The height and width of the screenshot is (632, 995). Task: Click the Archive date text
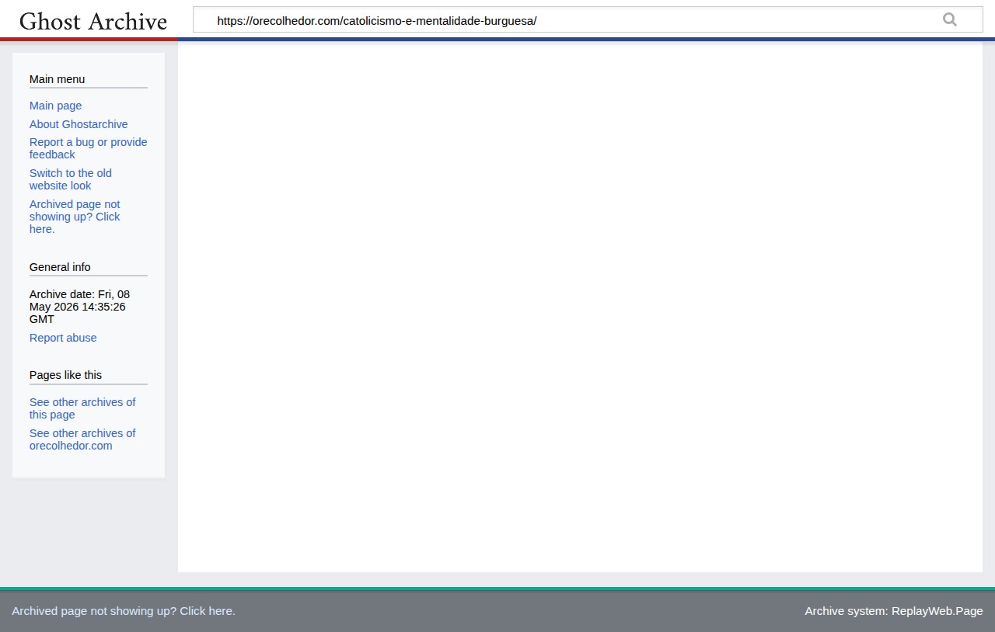point(79,307)
